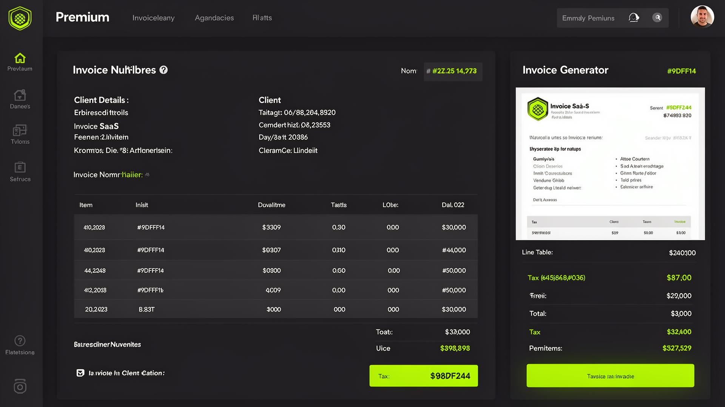Click the $29,000 value row

pos(610,296)
